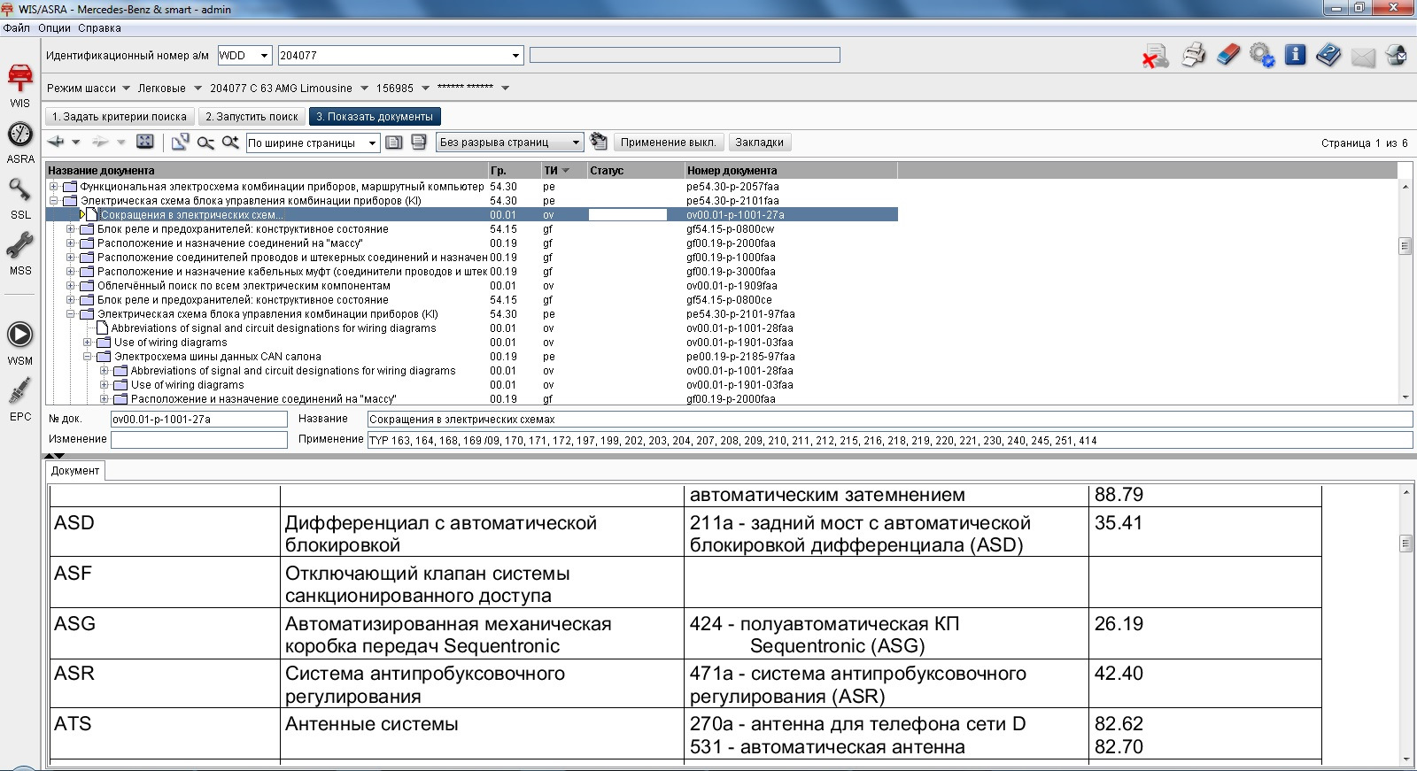Viewport: 1417px width, 771px height.
Task: Click document viewer vertical scrollbar thumb
Action: pyautogui.click(x=1405, y=544)
